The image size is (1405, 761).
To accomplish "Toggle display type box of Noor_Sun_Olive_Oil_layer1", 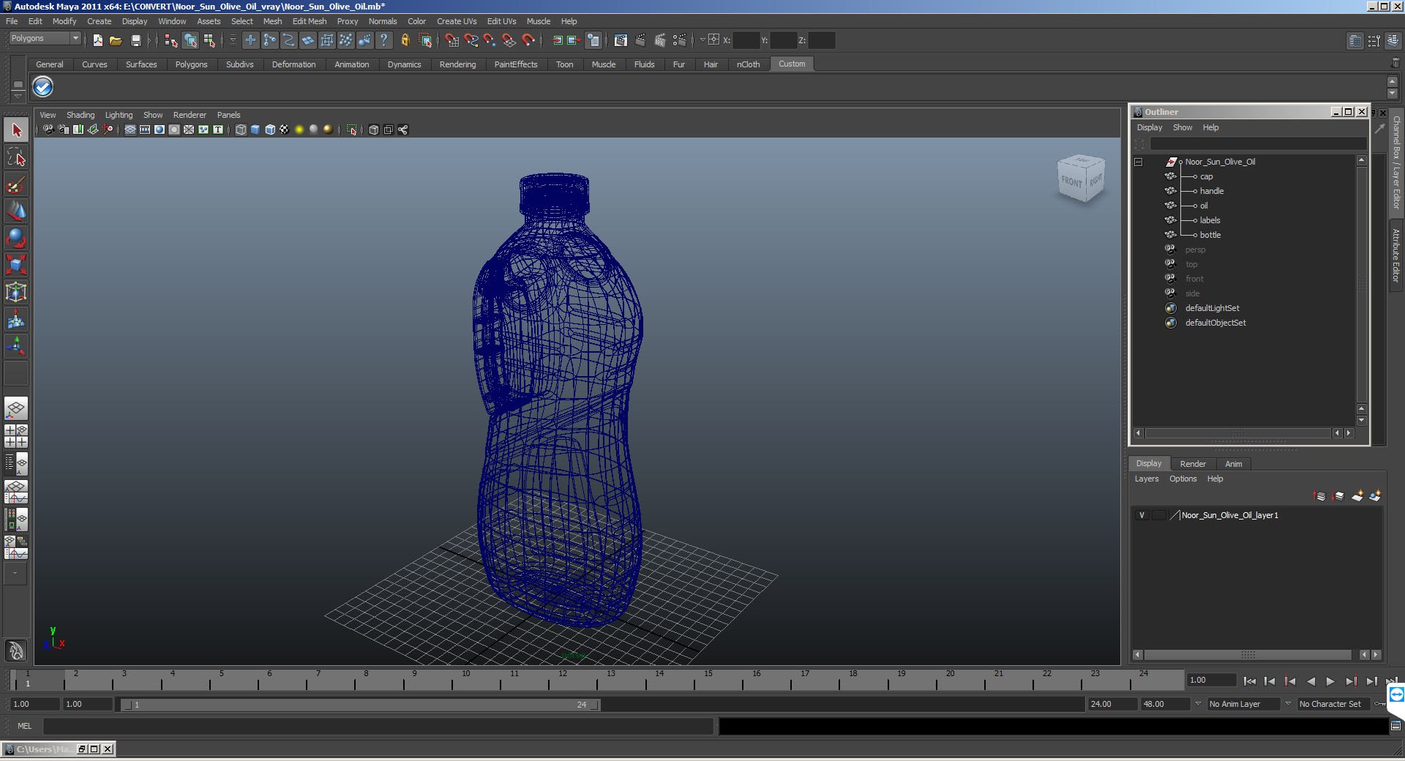I will (1158, 515).
